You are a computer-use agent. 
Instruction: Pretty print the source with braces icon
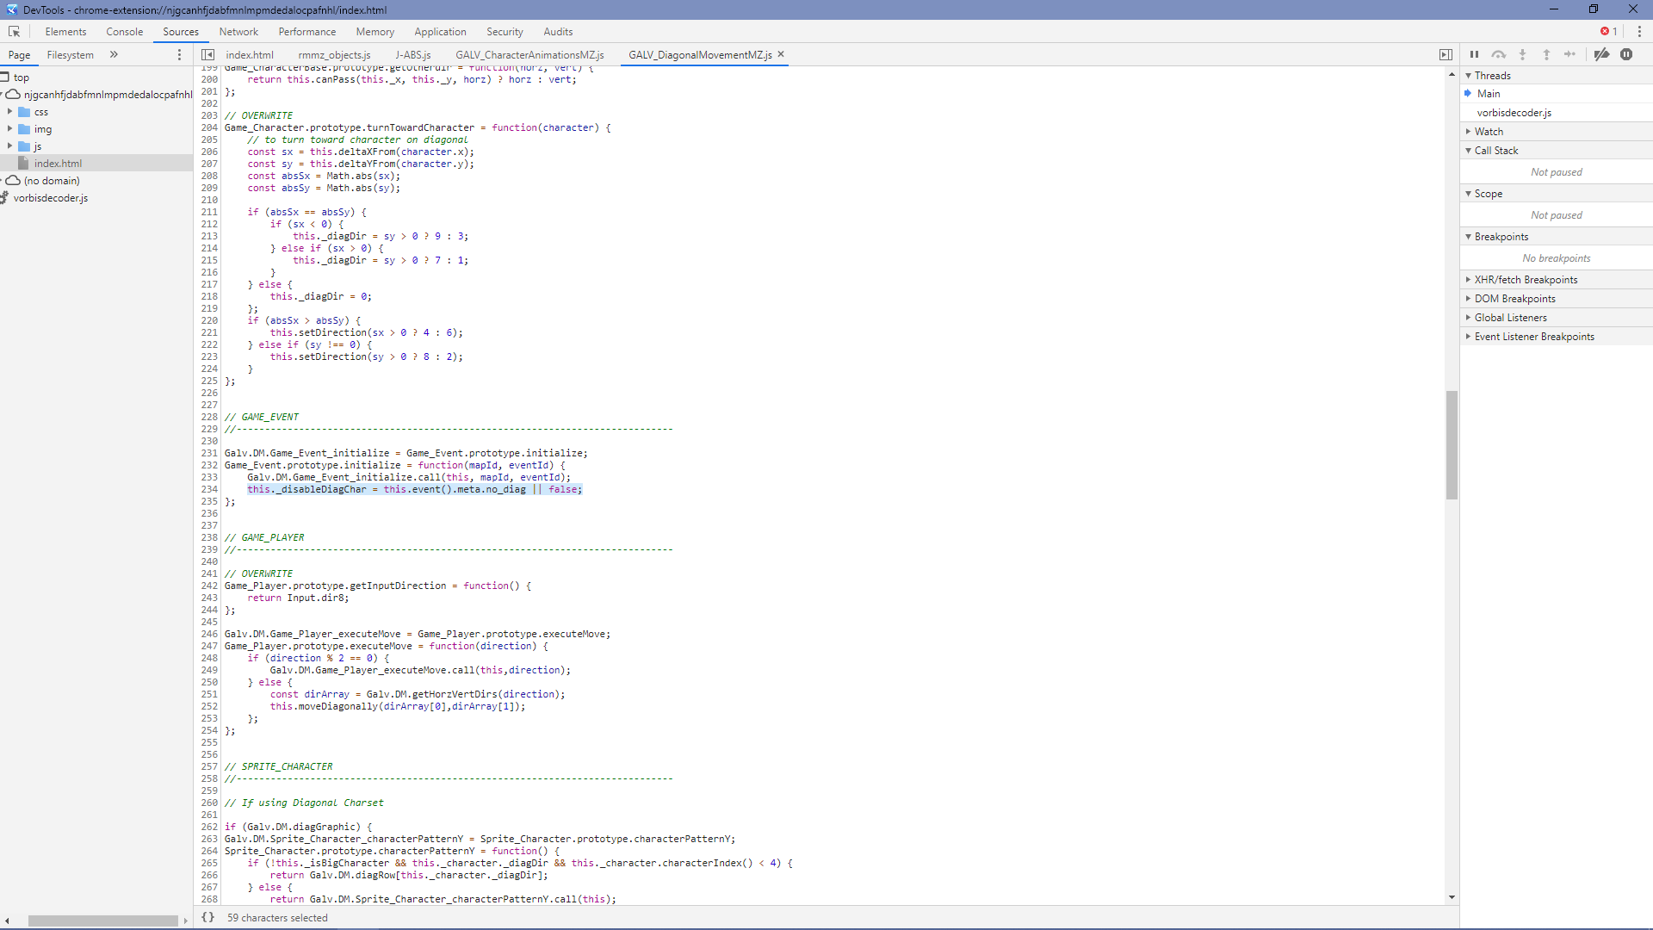point(207,918)
